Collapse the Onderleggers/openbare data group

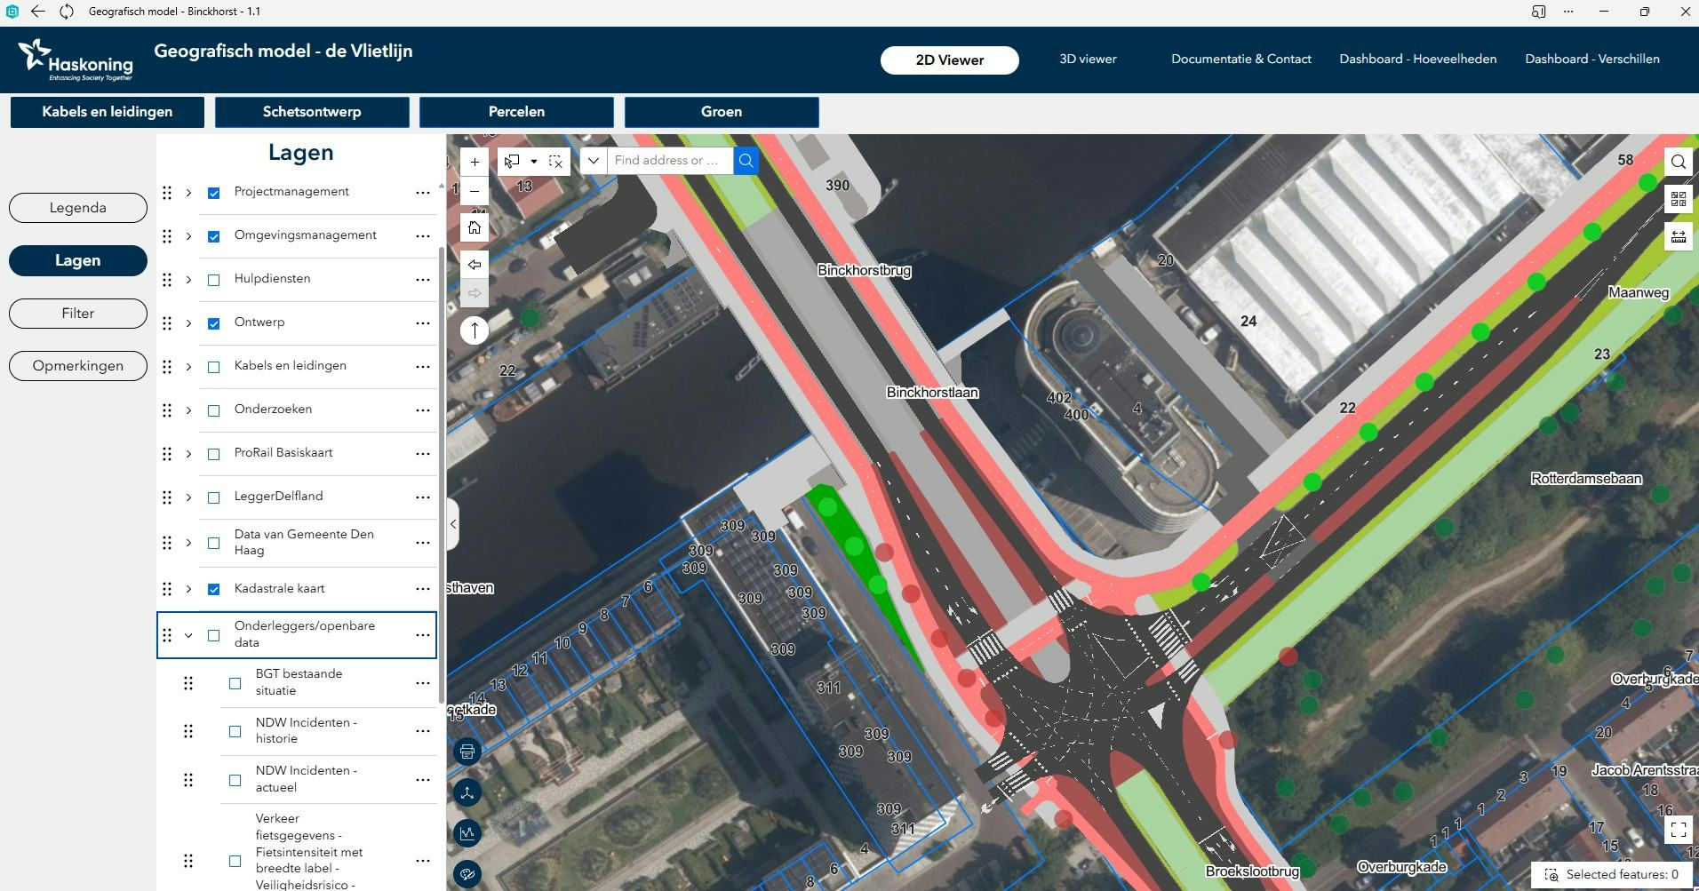point(188,635)
